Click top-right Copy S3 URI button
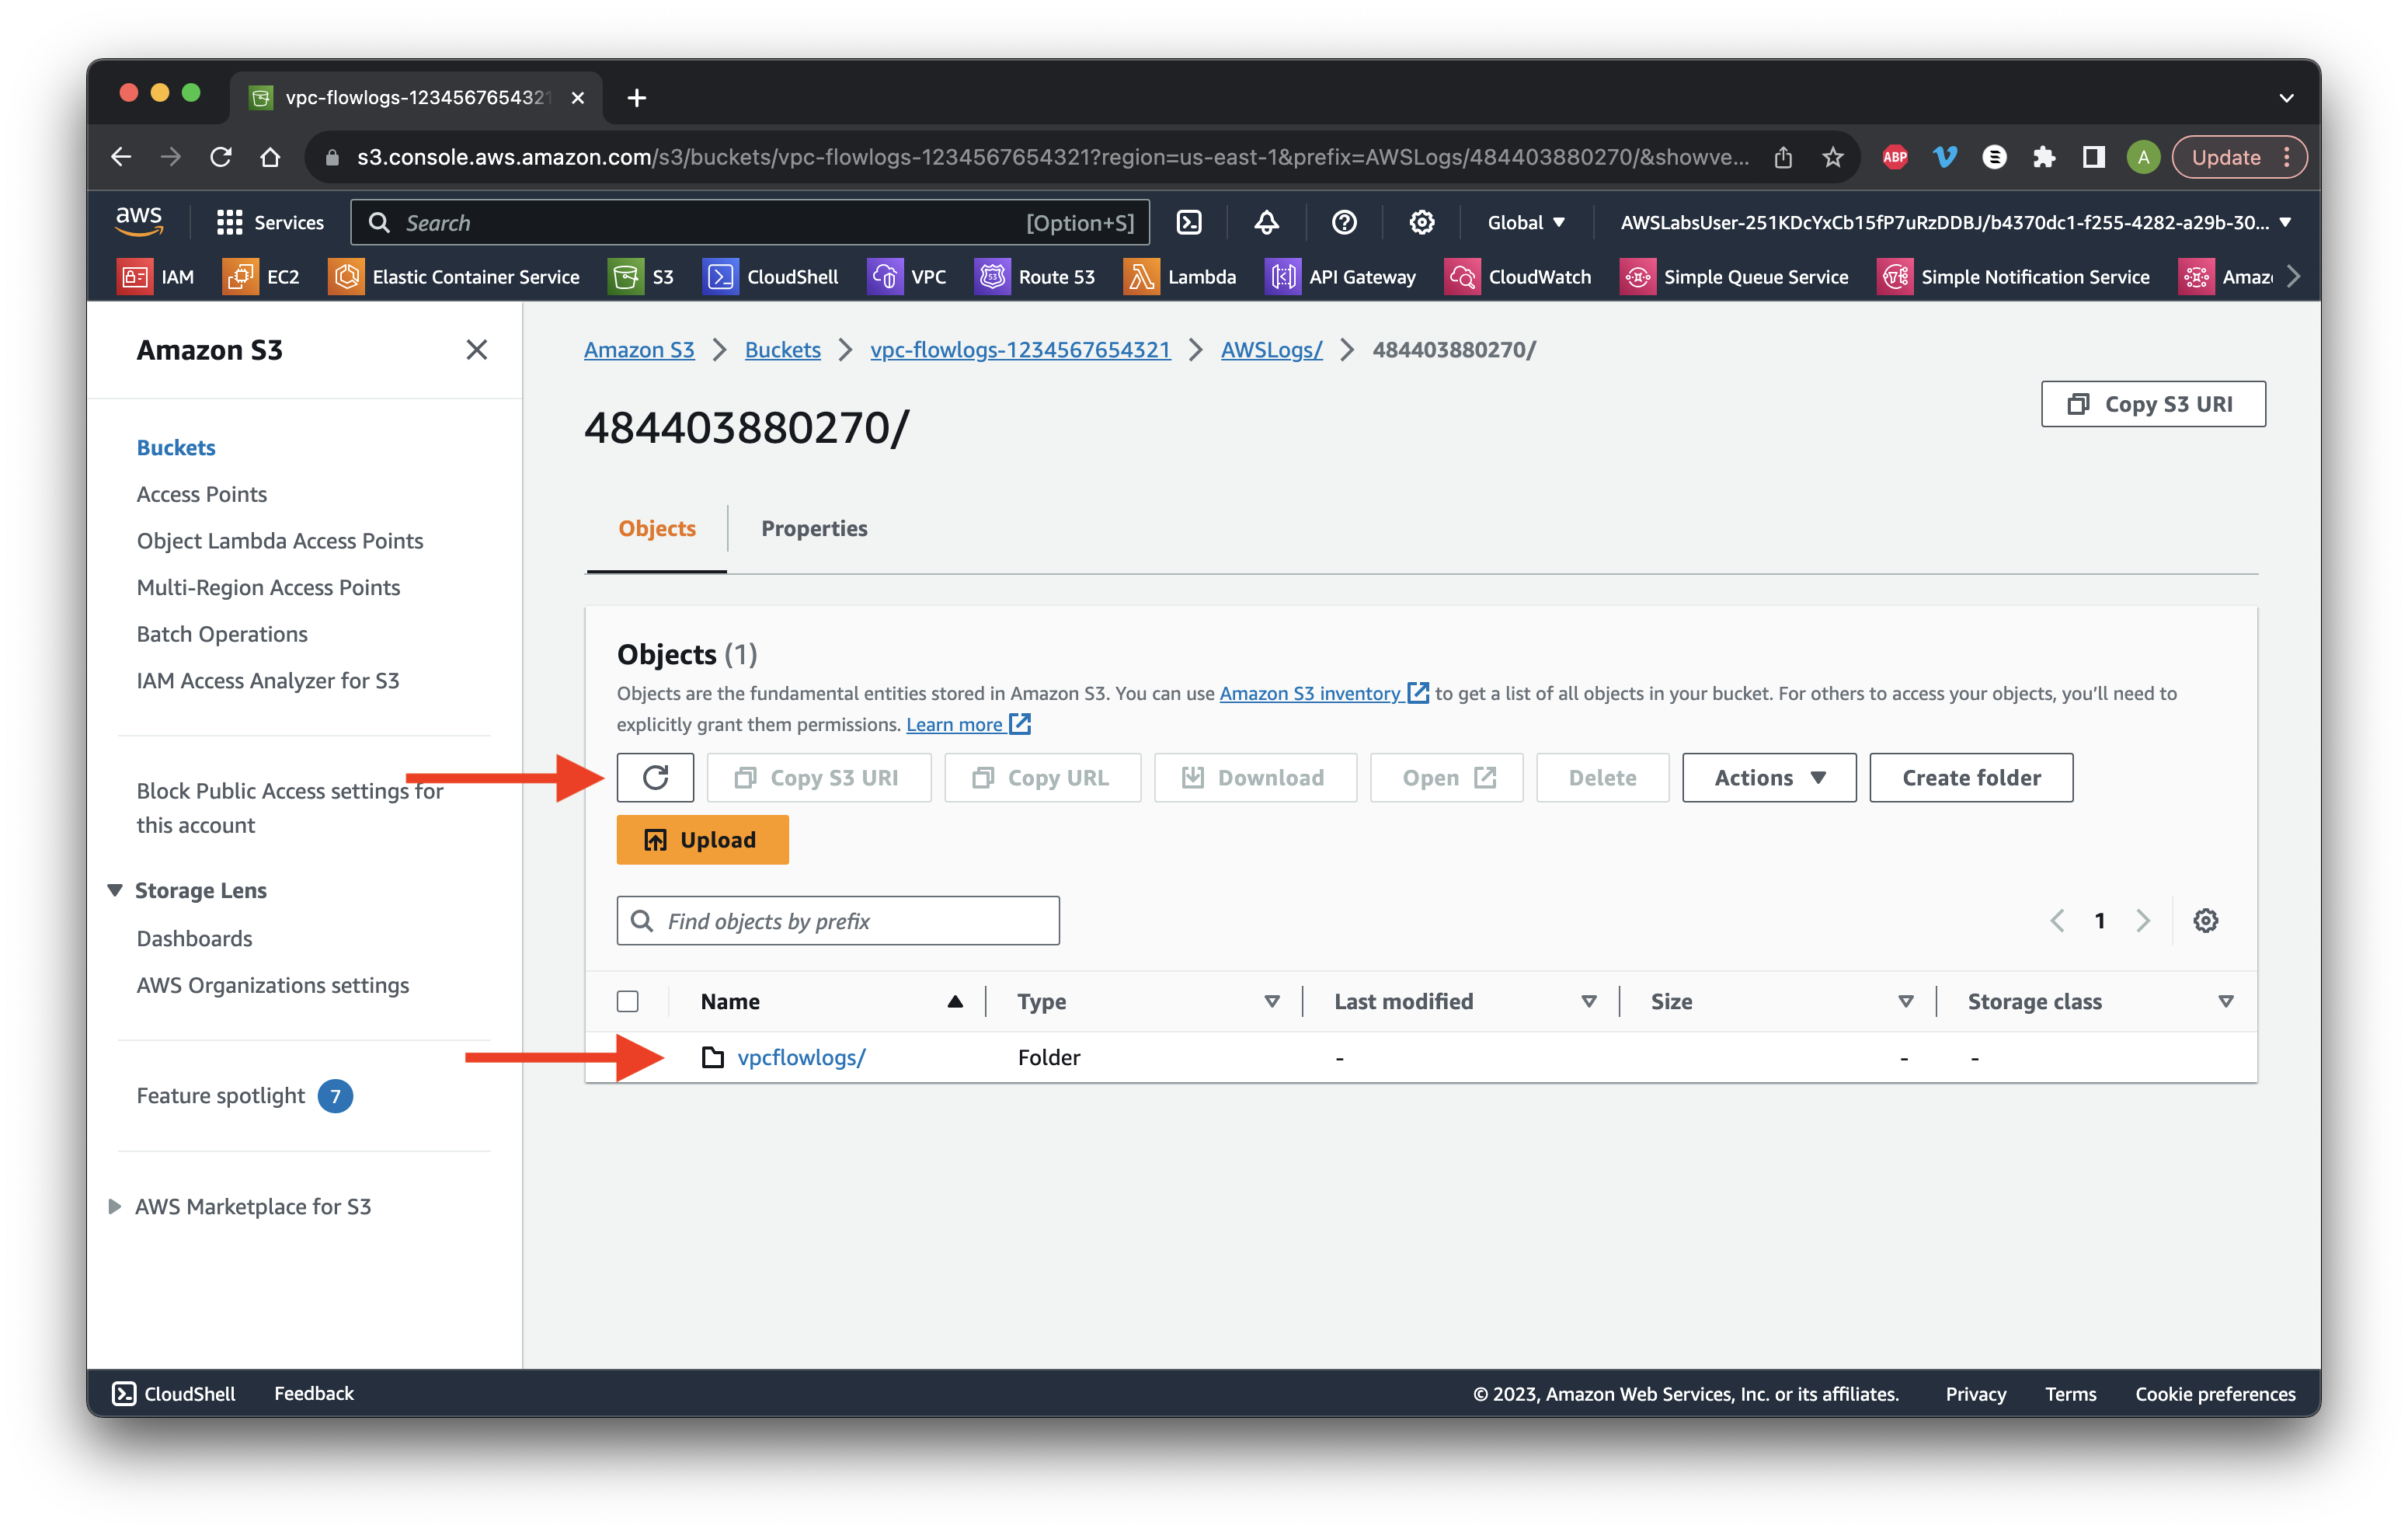 2153,404
